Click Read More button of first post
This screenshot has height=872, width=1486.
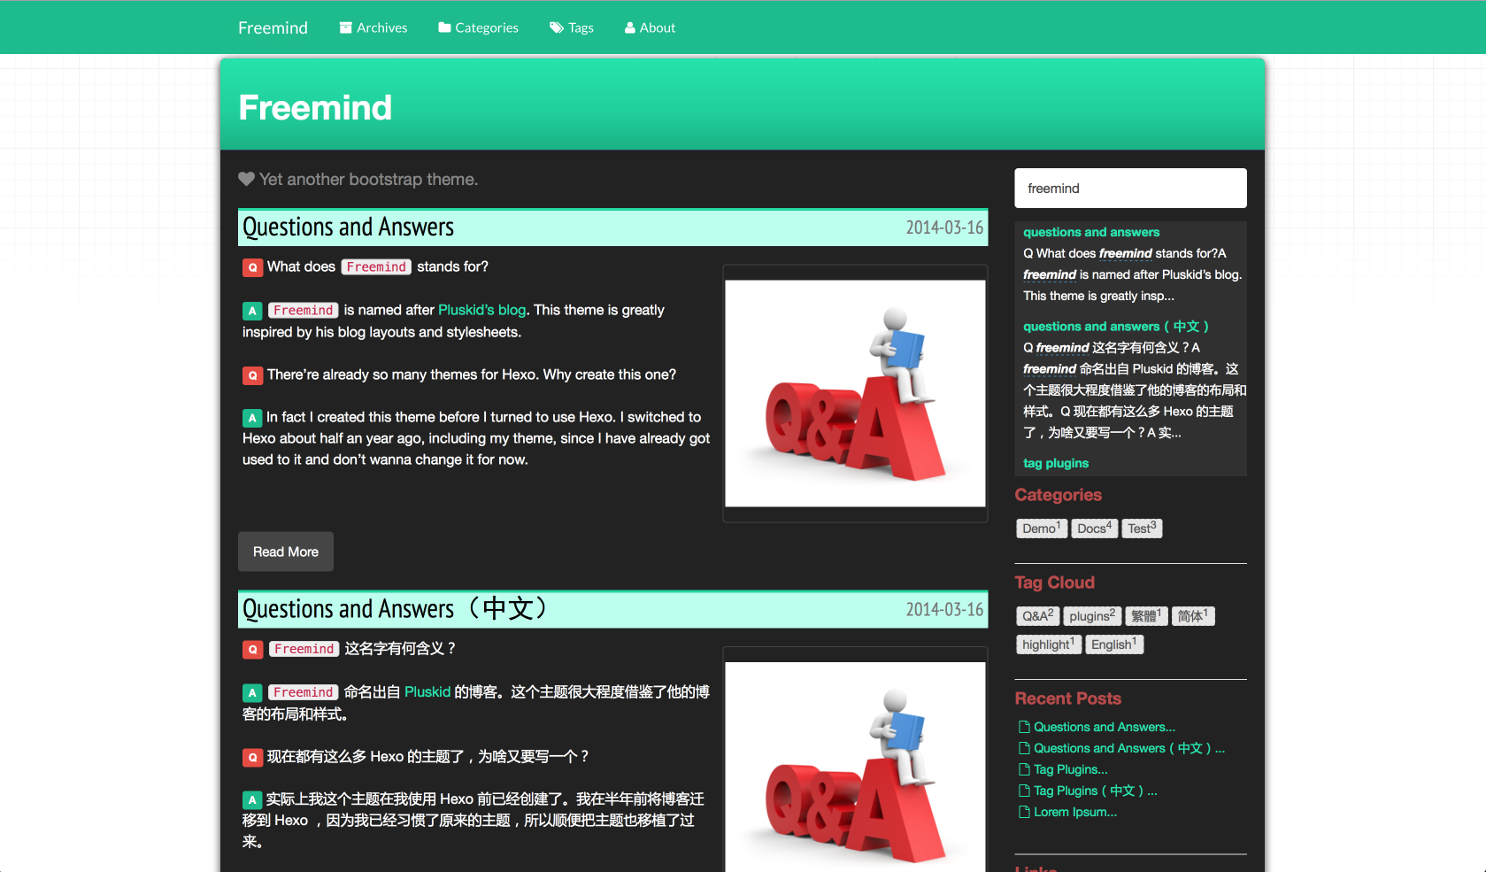point(286,552)
